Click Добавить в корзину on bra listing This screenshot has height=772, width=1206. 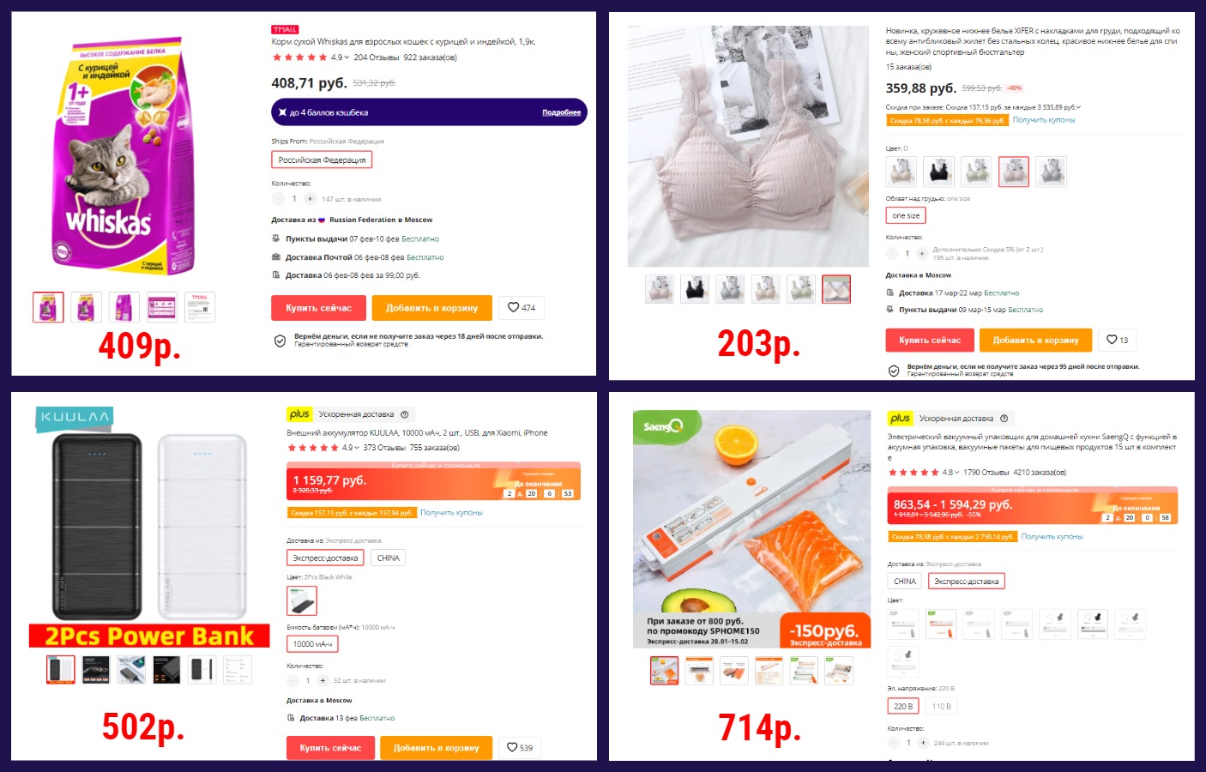click(x=1035, y=341)
